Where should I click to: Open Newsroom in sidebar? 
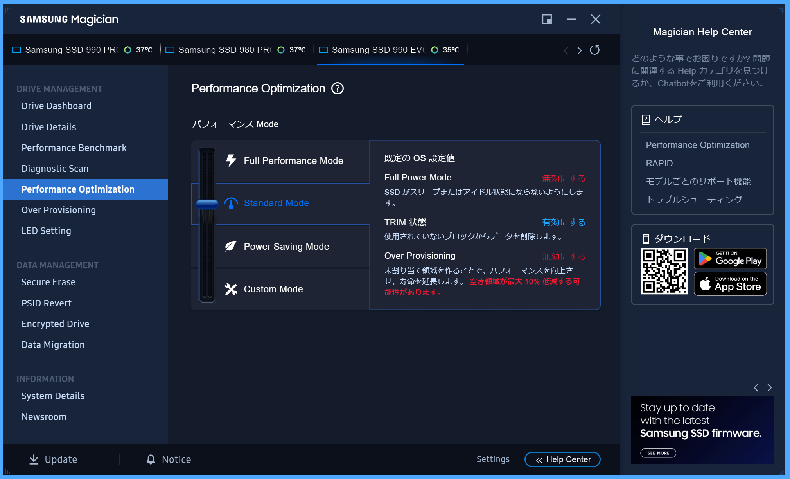point(44,417)
